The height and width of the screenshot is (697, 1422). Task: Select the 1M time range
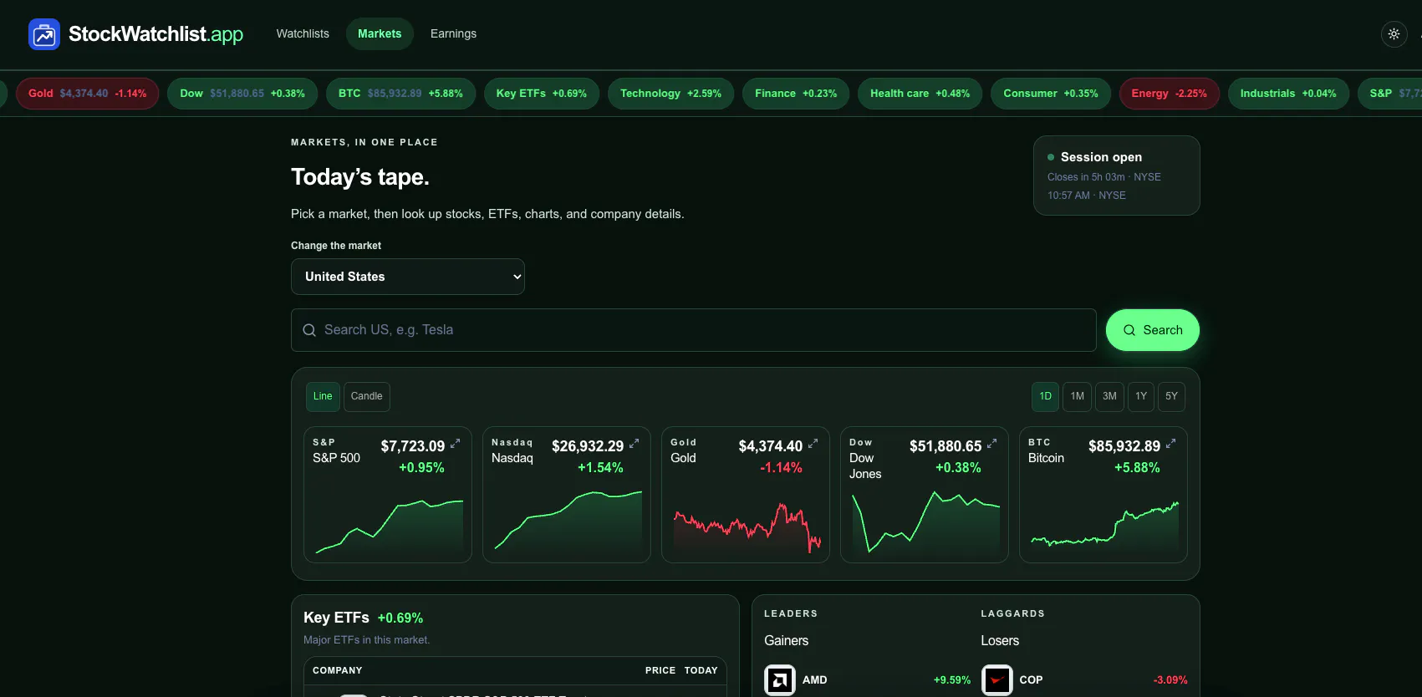(x=1078, y=396)
